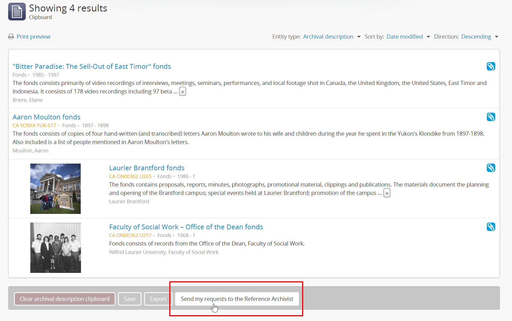This screenshot has height=321, width=512.
Task: Open the Sort by Date modified dropdown
Action: 408,37
